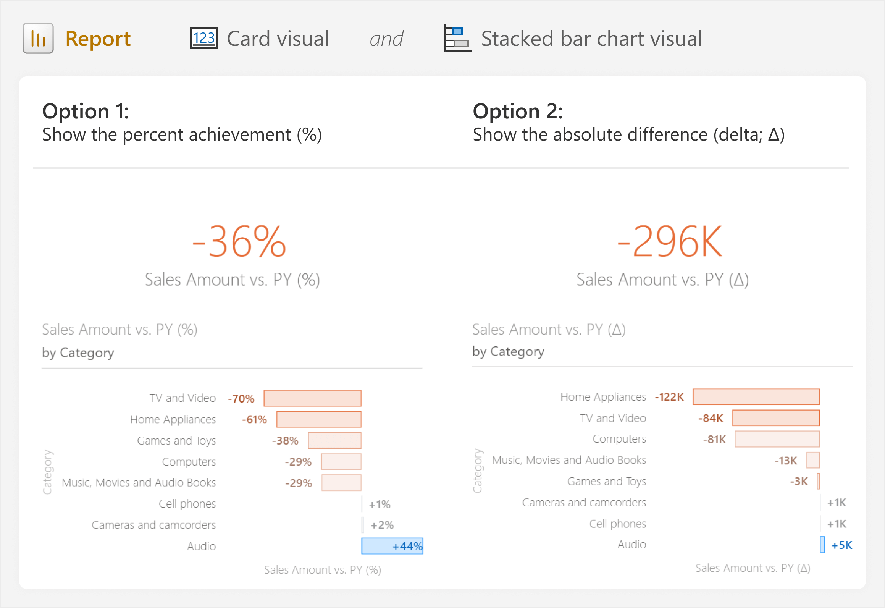This screenshot has height=608, width=885.
Task: Select the Games and Toys -38% bar
Action: pos(335,440)
